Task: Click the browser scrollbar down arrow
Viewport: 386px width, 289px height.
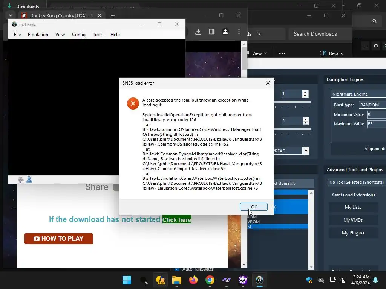Action: coord(244,265)
